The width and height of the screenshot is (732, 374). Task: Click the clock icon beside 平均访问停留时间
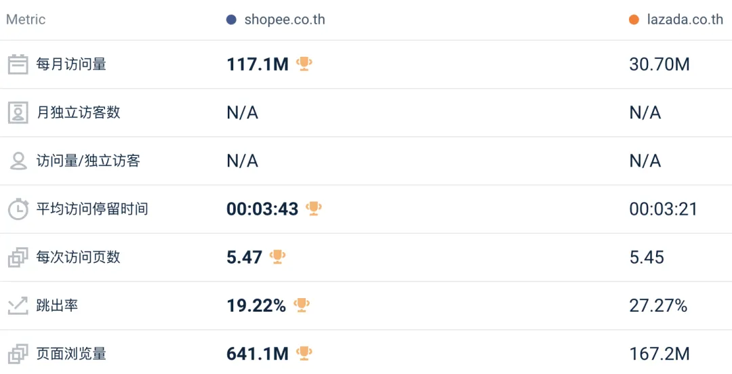click(18, 209)
